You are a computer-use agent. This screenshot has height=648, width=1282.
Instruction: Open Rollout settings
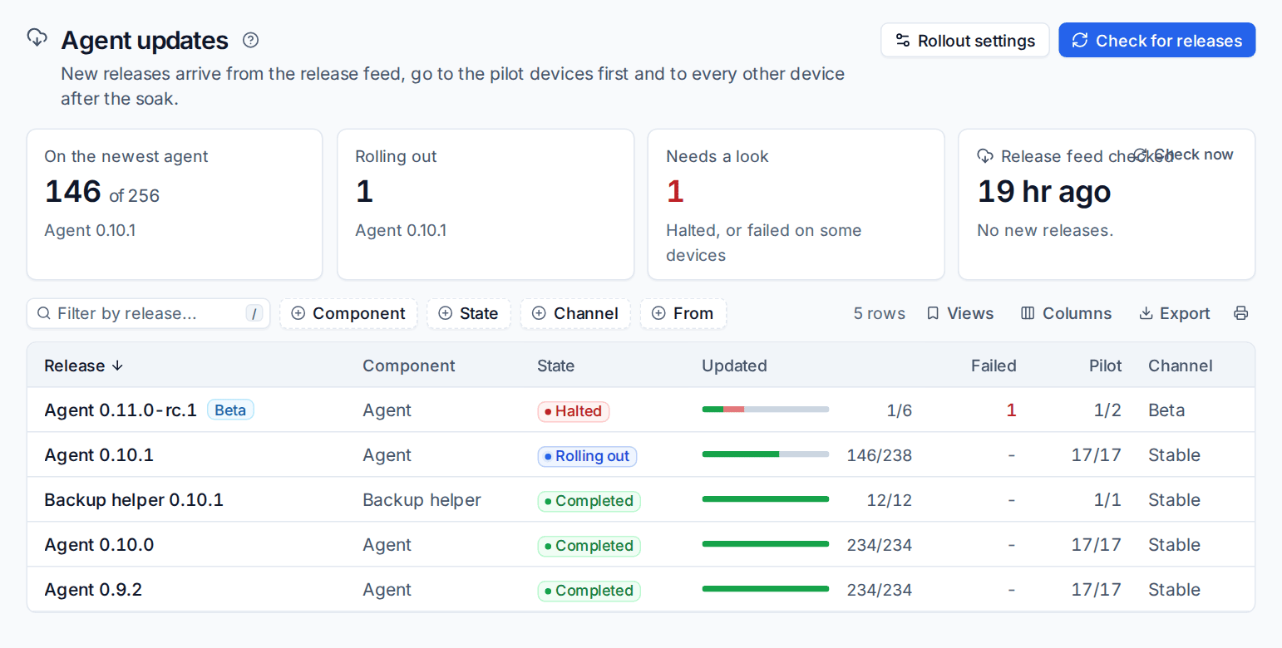pyautogui.click(x=964, y=40)
